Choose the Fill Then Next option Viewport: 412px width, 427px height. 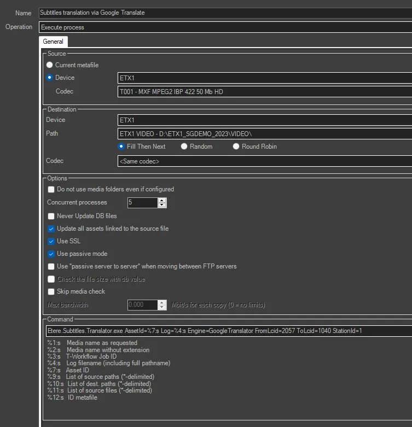click(x=122, y=147)
